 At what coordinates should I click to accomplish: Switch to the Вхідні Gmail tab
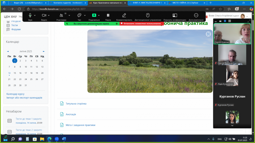[28, 3]
